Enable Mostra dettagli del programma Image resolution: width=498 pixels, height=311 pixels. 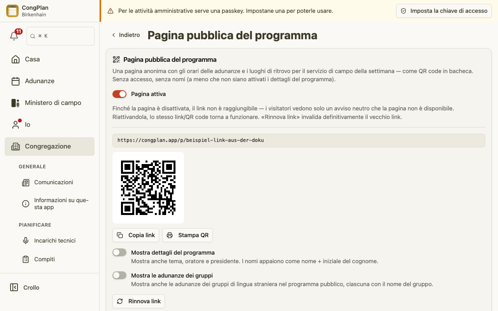point(119,253)
